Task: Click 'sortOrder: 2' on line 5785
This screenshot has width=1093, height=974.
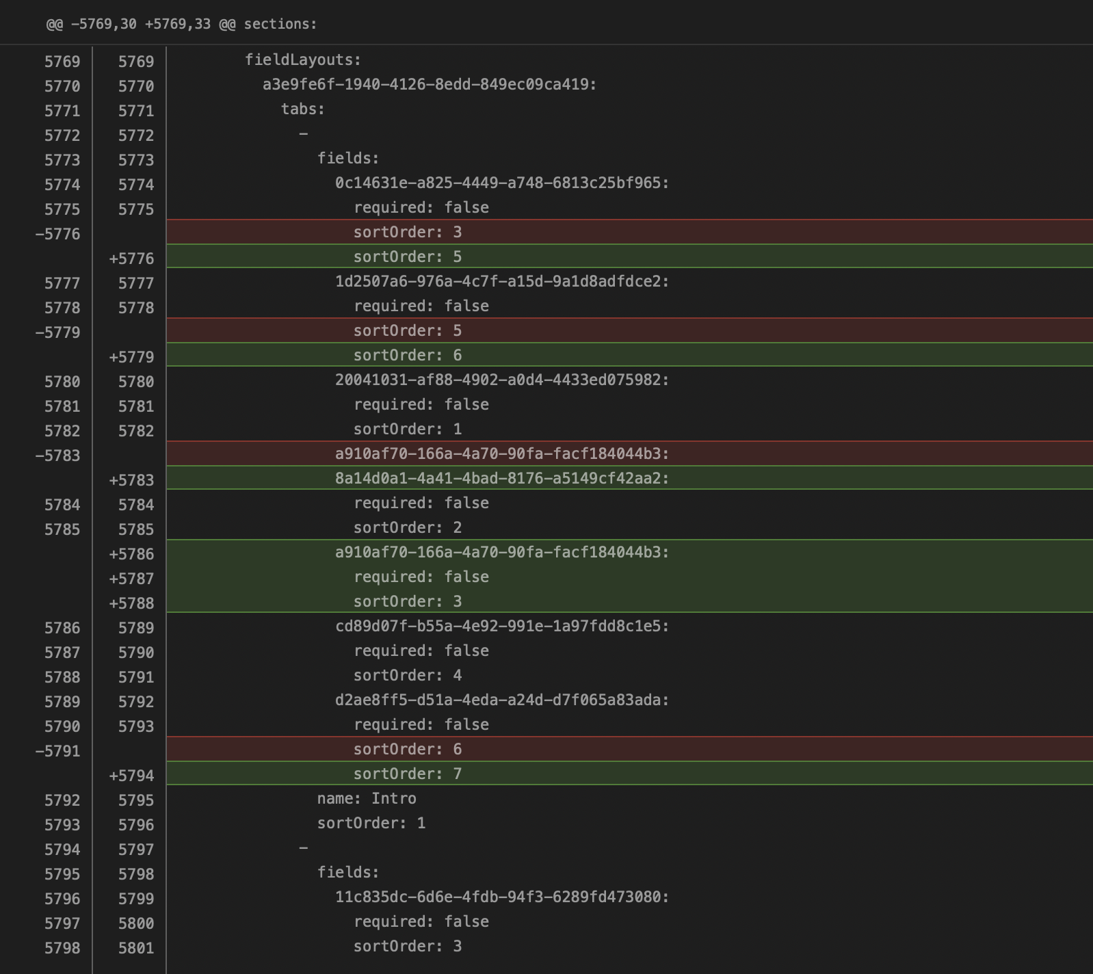Action: pyautogui.click(x=408, y=528)
